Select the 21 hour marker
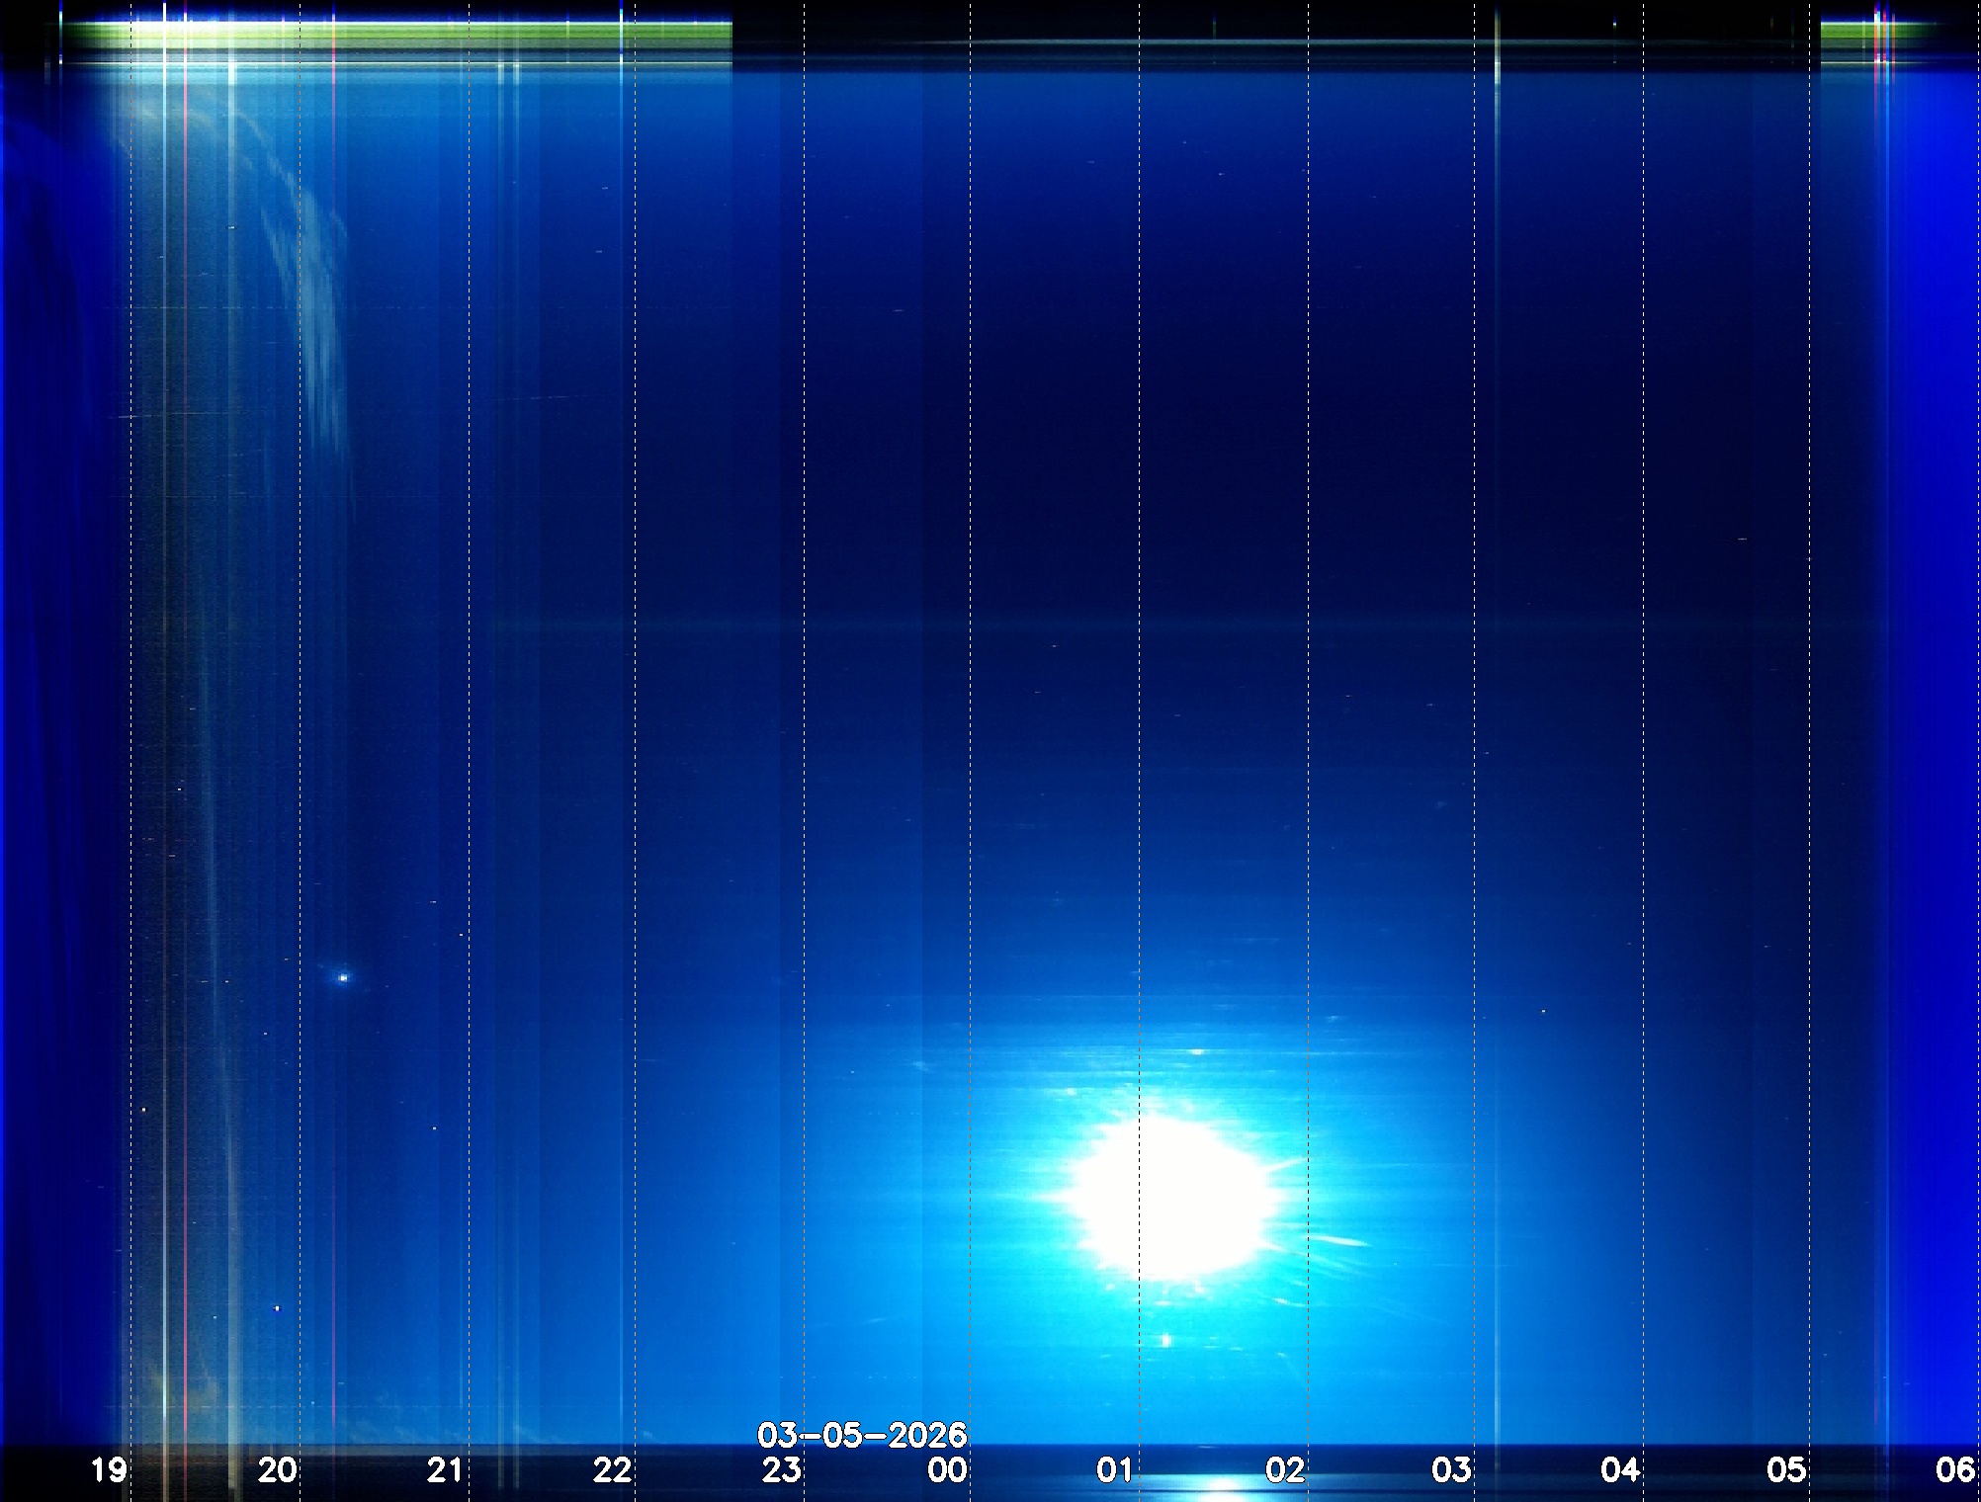The width and height of the screenshot is (1981, 1502). point(445,1469)
